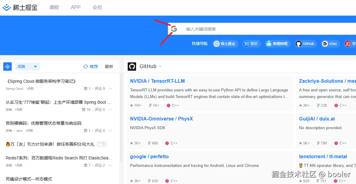Open the NVIDIA / TensorRT-LLM repository link
This screenshot has height=184, width=356.
pos(157,81)
